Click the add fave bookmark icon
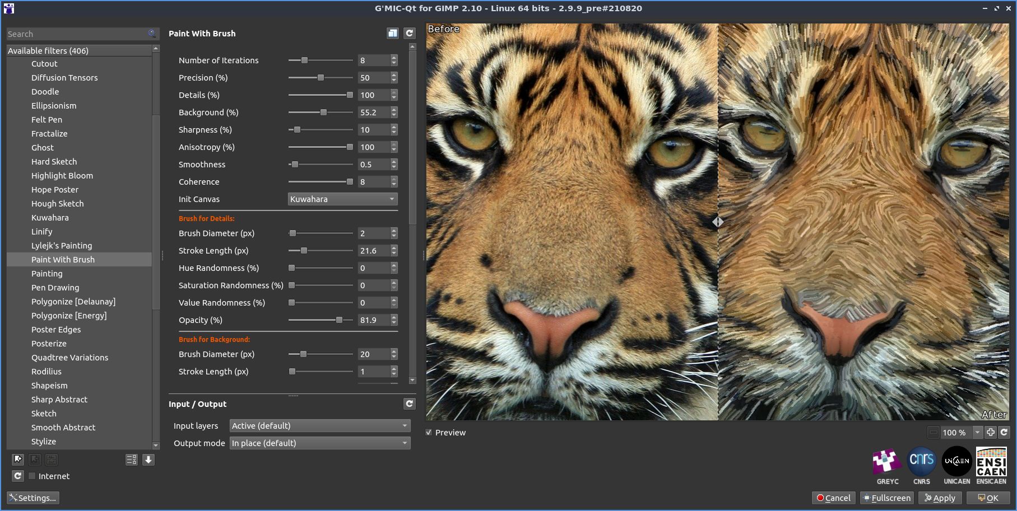The image size is (1017, 511). coord(18,460)
